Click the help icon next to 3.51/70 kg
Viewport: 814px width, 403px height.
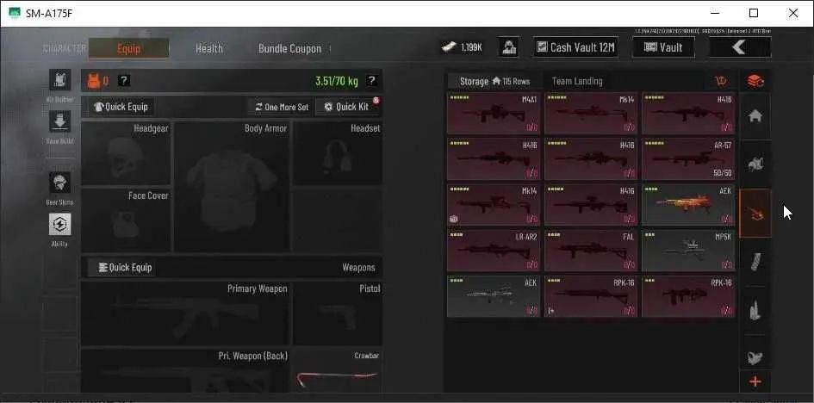click(x=372, y=80)
